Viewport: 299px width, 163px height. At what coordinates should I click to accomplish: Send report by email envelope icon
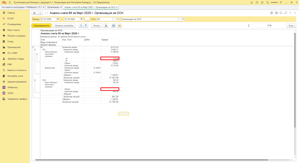pyautogui.click(x=119, y=26)
